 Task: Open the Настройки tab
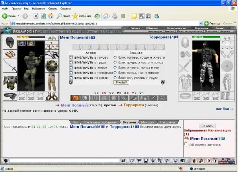[x=167, y=122]
